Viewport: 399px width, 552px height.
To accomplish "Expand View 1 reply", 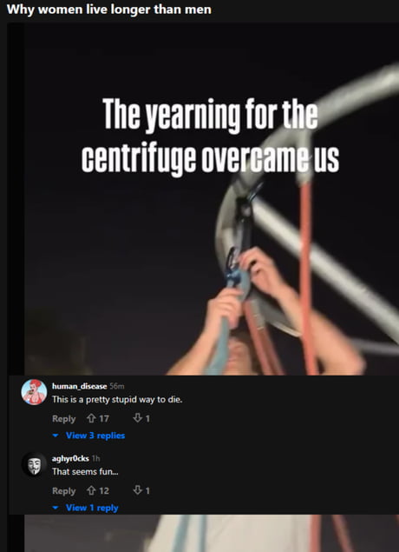I will [92, 508].
